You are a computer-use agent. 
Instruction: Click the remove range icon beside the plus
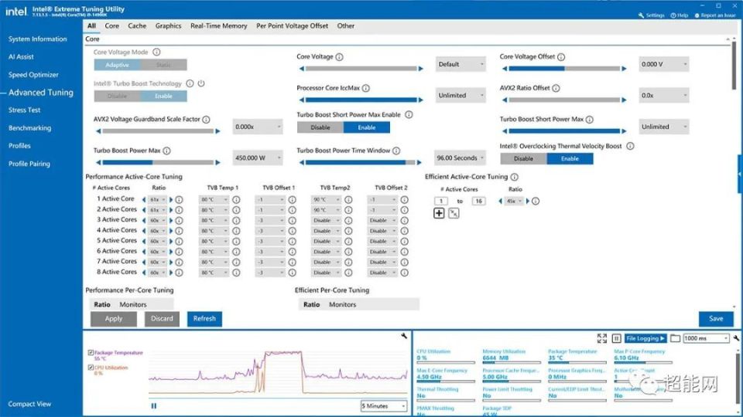(x=454, y=213)
